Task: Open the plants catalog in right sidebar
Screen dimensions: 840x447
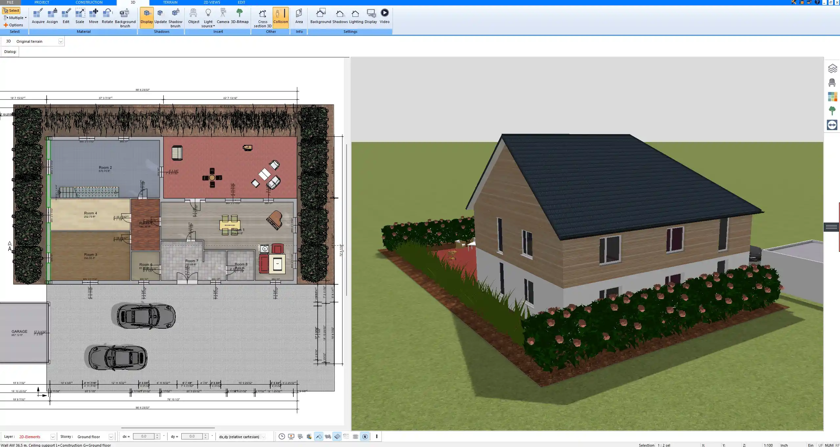Action: pyautogui.click(x=832, y=111)
